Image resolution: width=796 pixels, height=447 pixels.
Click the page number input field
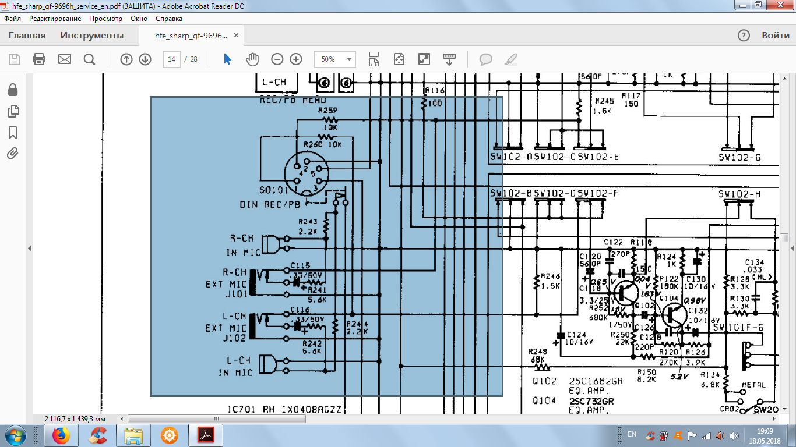pyautogui.click(x=171, y=59)
